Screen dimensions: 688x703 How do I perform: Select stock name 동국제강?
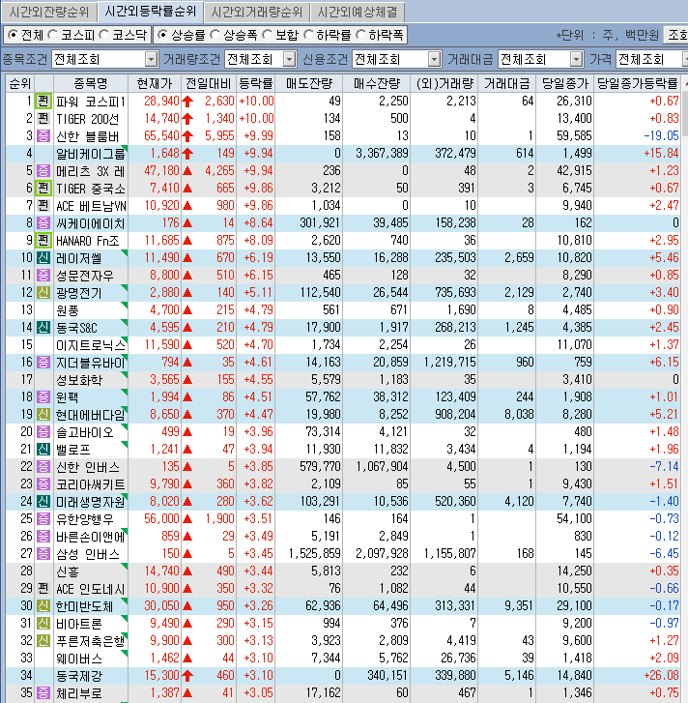79,676
